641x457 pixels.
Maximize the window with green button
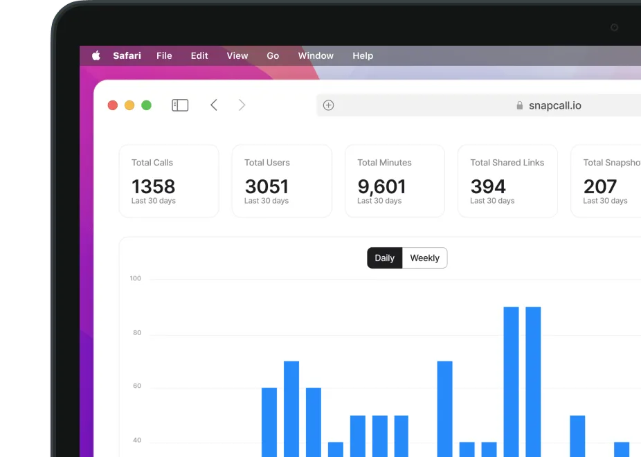click(x=146, y=105)
